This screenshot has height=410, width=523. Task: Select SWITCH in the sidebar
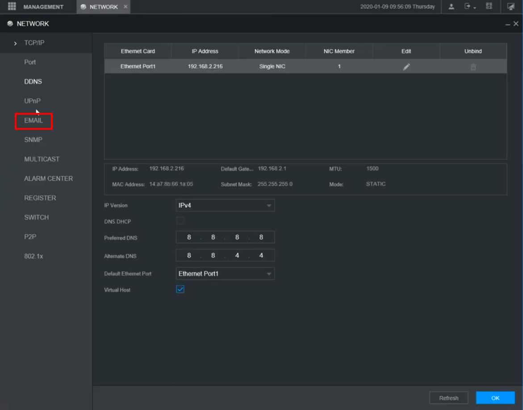click(x=36, y=217)
